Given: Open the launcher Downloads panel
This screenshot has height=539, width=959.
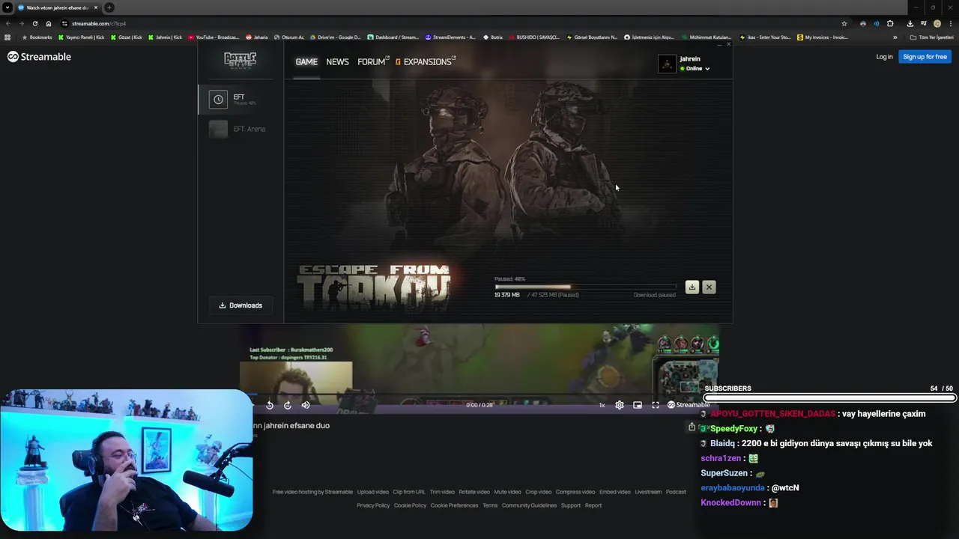Looking at the screenshot, I should 240,305.
